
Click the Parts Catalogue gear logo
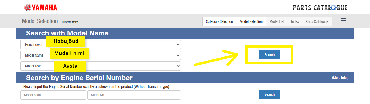[x=320, y=8]
